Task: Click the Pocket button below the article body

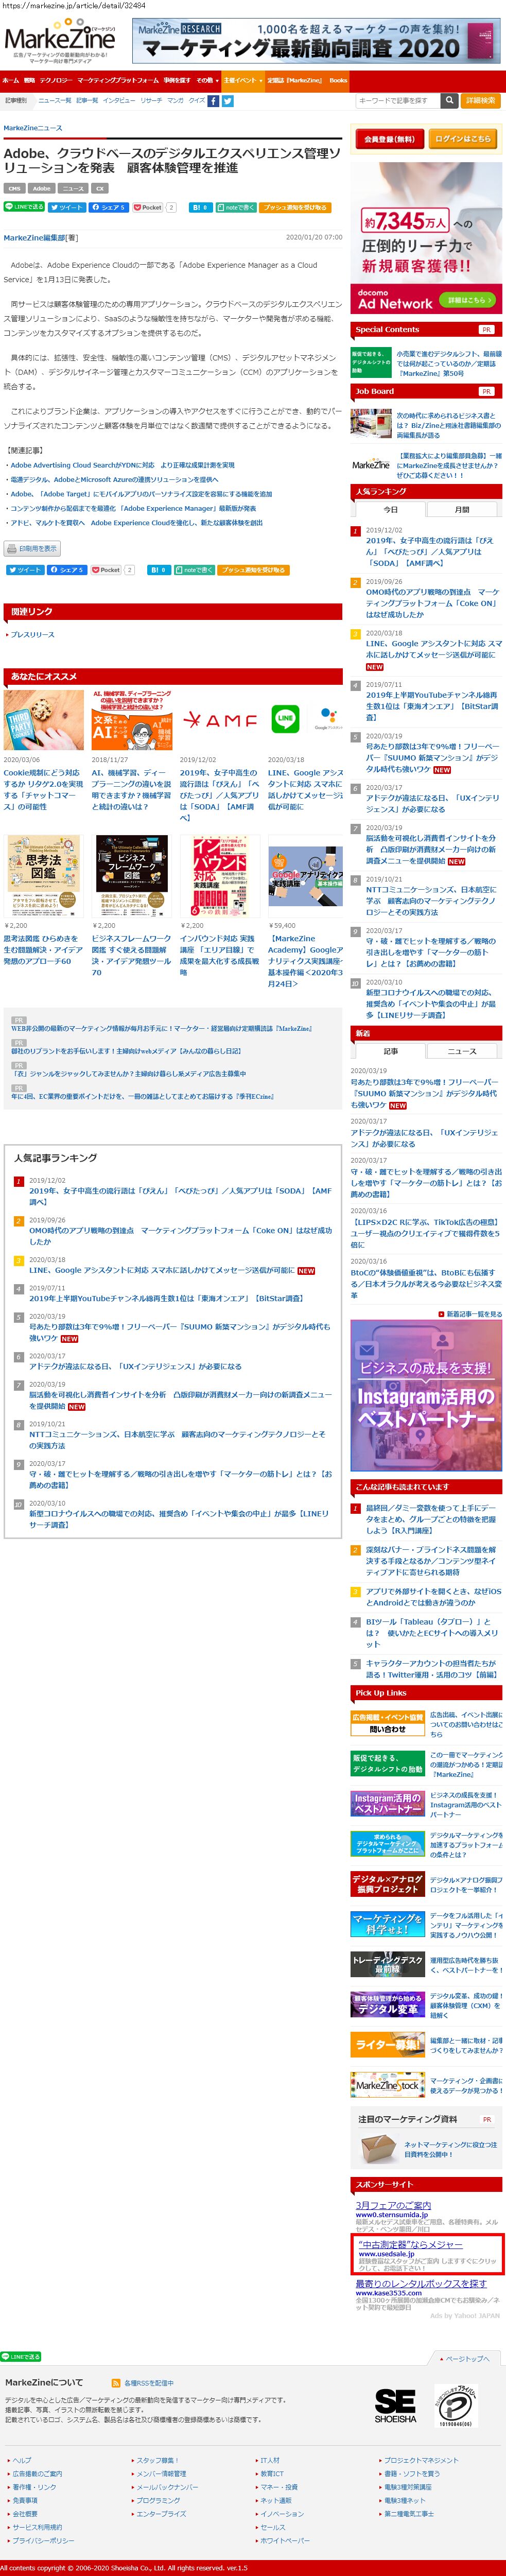Action: 107,570
